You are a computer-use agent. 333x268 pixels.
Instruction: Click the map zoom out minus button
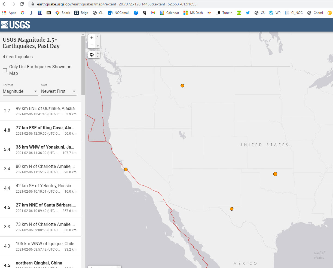point(92,45)
